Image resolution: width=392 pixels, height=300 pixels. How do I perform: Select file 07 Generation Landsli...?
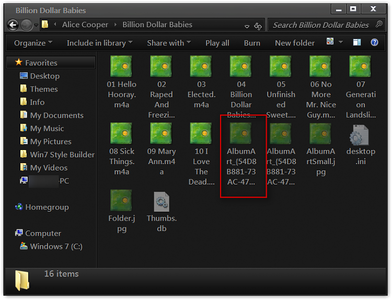coord(361,87)
